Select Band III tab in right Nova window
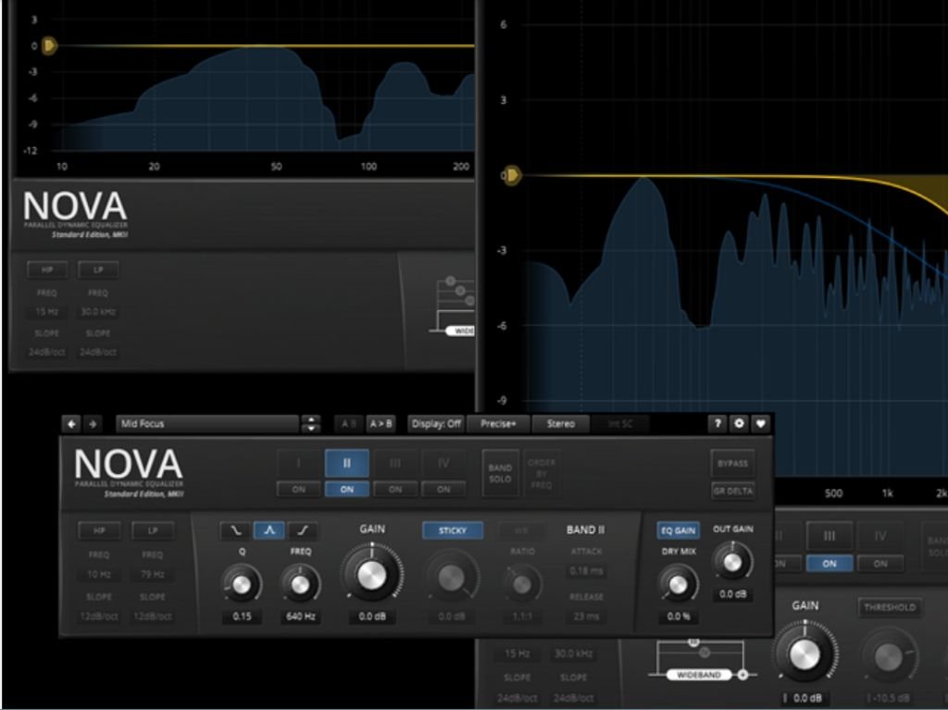 coord(829,536)
